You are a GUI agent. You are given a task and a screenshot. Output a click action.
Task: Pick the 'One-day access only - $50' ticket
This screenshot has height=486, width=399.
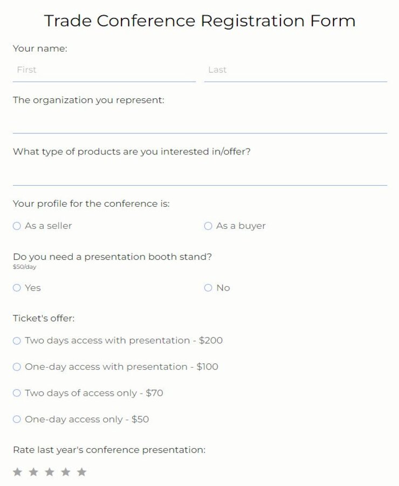[17, 419]
